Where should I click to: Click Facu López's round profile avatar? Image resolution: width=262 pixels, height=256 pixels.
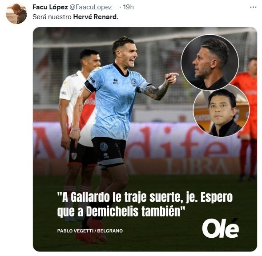click(16, 13)
